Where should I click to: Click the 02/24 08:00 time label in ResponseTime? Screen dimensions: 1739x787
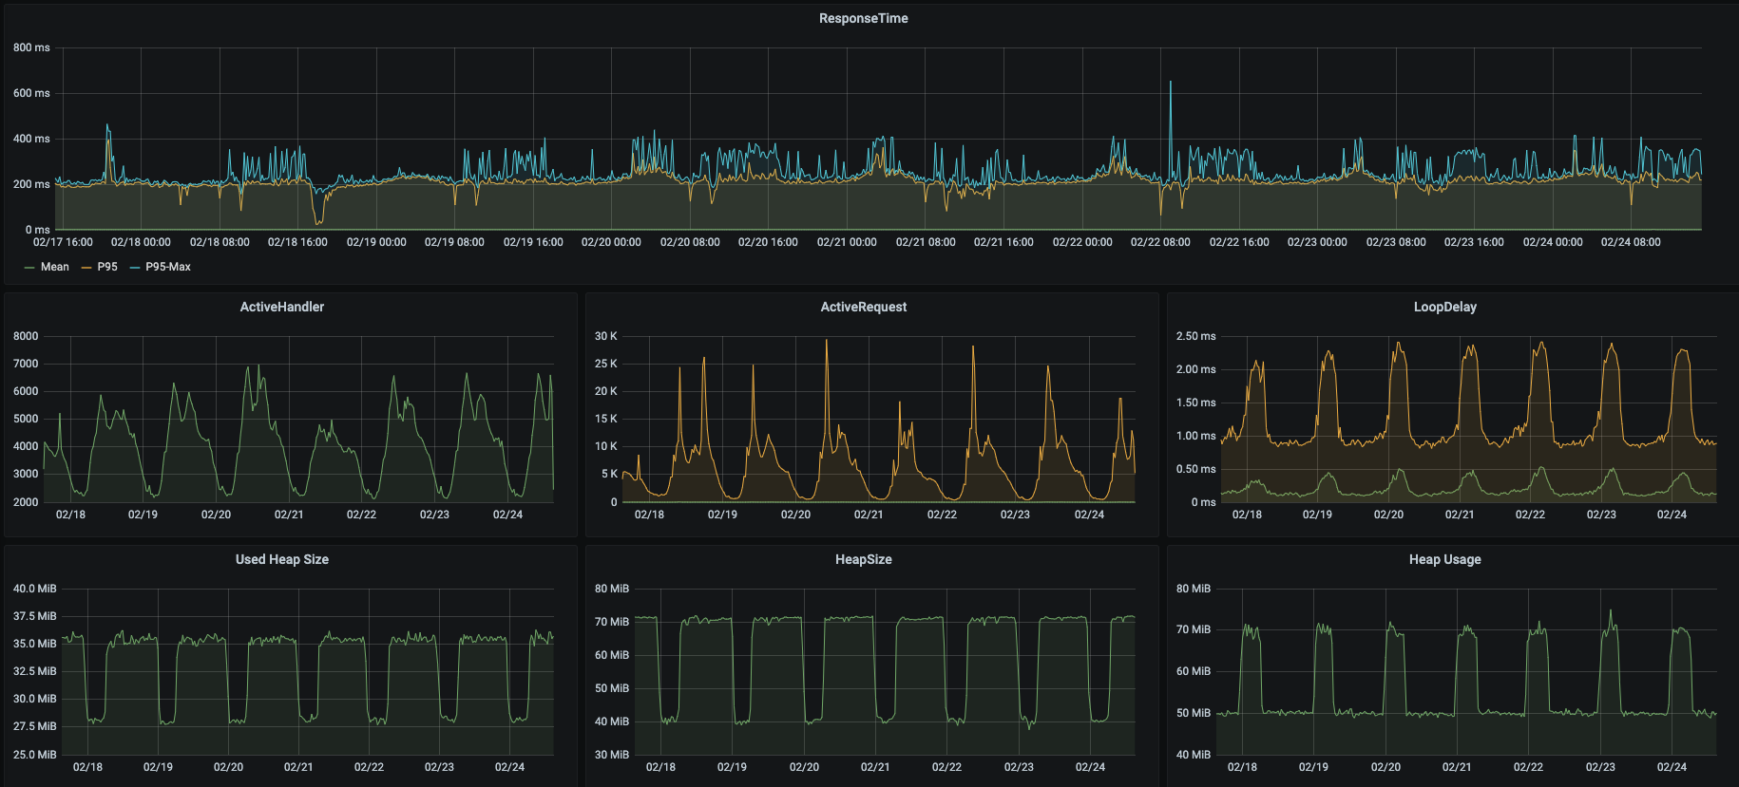1631,242
